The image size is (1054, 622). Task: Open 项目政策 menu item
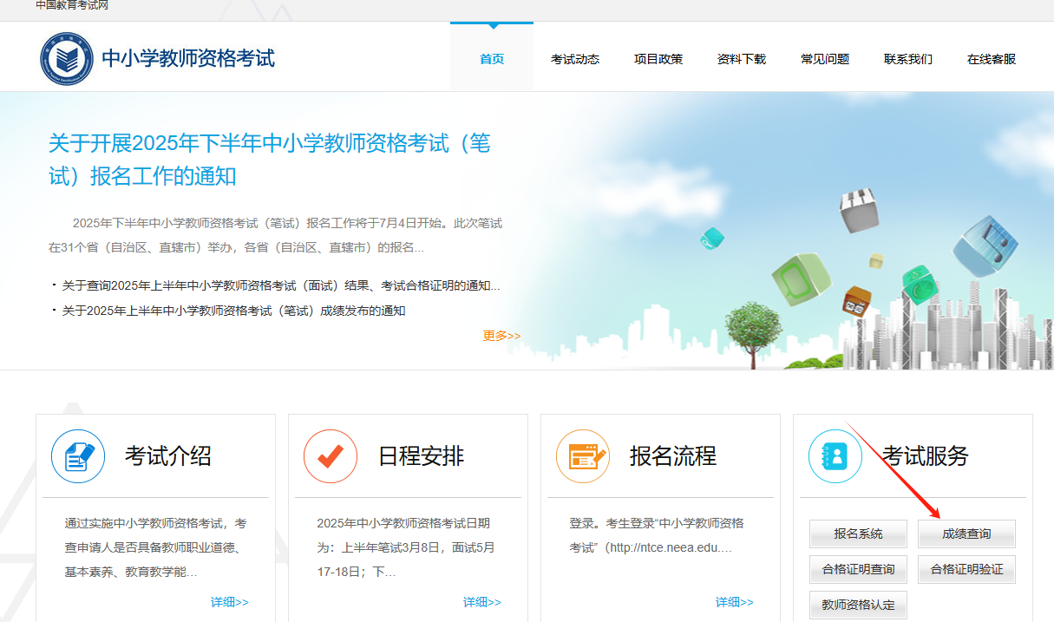(658, 59)
